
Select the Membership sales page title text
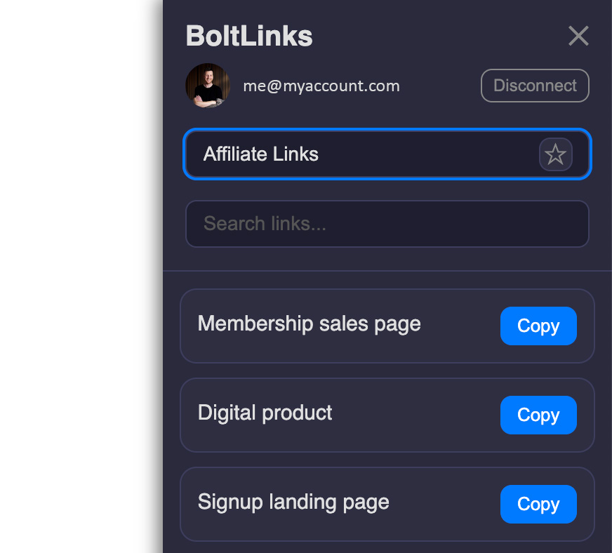click(x=309, y=324)
